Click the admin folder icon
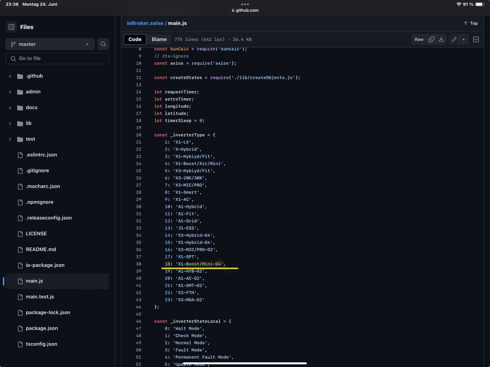490x367 pixels. (x=20, y=92)
